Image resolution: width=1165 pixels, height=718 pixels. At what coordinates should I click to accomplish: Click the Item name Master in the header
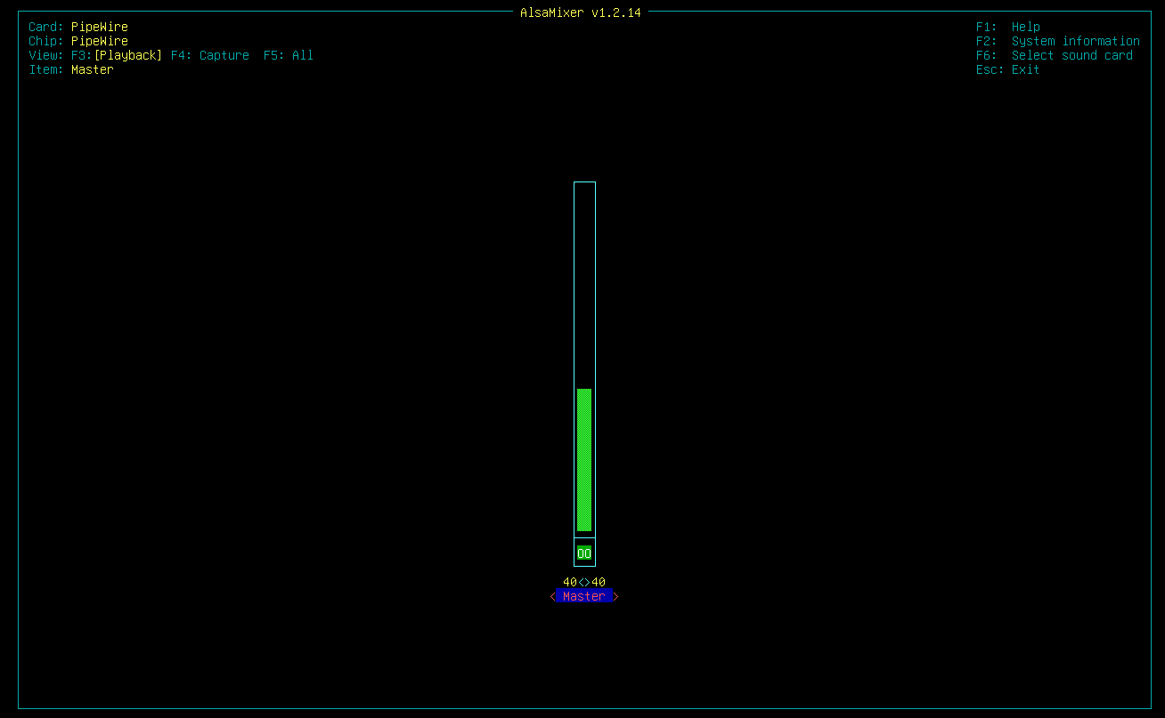(93, 69)
